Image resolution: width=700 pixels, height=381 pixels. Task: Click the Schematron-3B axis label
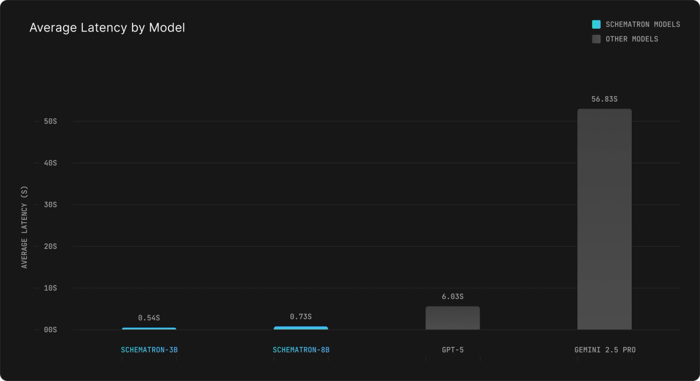pyautogui.click(x=149, y=349)
